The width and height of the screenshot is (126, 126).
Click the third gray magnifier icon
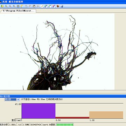coord(14,6)
